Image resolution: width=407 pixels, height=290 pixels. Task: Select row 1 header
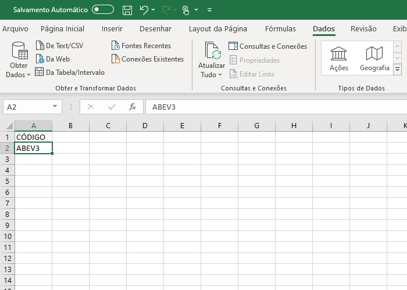point(7,137)
